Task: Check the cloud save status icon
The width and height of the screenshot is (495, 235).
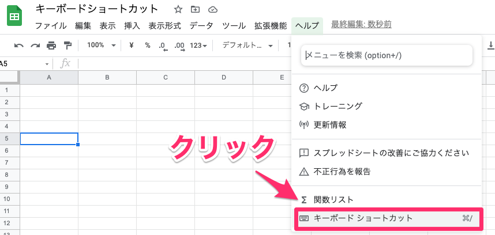Action: [213, 9]
